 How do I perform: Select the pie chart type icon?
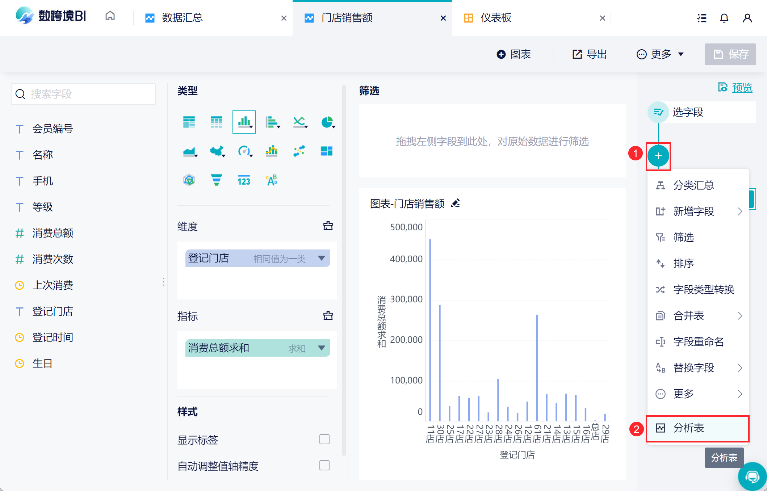click(x=327, y=122)
